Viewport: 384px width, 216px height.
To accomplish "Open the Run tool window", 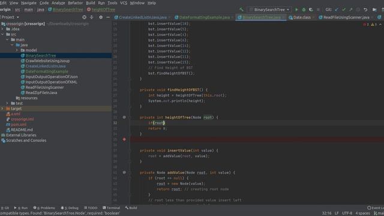I will 21,208.
